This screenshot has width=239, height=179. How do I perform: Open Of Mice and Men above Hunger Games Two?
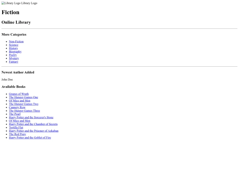click(x=19, y=101)
